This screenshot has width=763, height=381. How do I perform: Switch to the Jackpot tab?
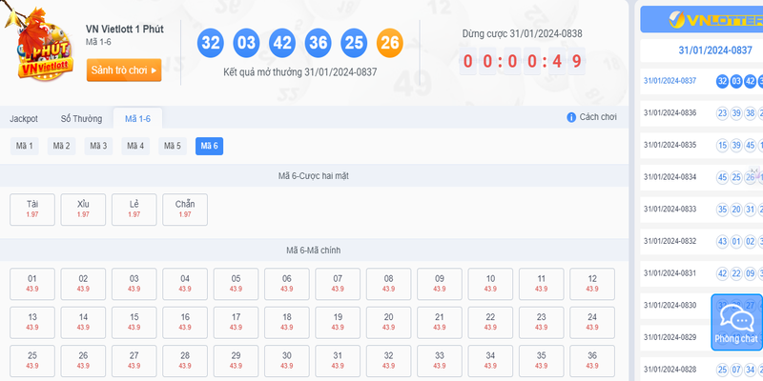[x=24, y=118]
